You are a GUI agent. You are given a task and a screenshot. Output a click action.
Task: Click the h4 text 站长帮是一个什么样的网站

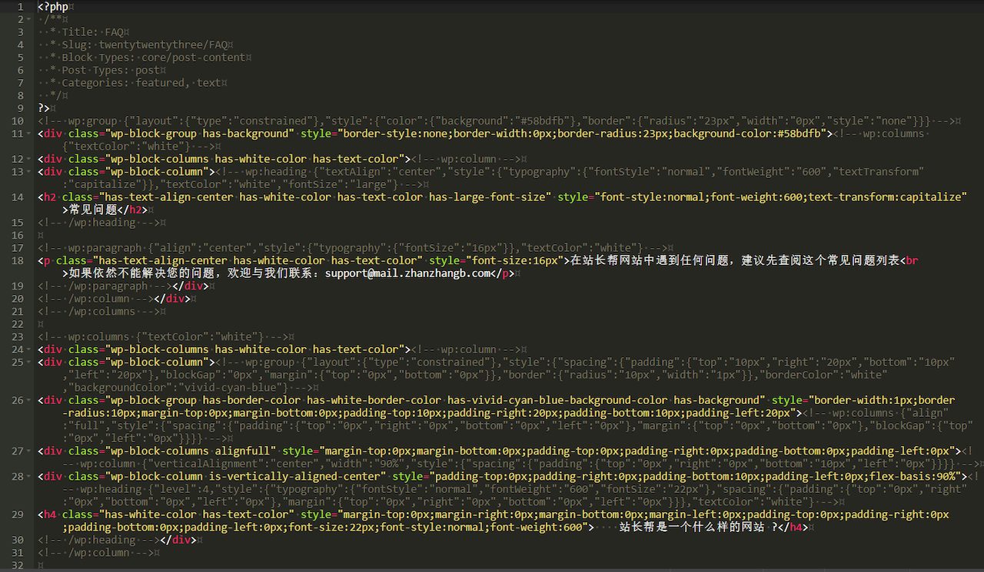click(692, 527)
